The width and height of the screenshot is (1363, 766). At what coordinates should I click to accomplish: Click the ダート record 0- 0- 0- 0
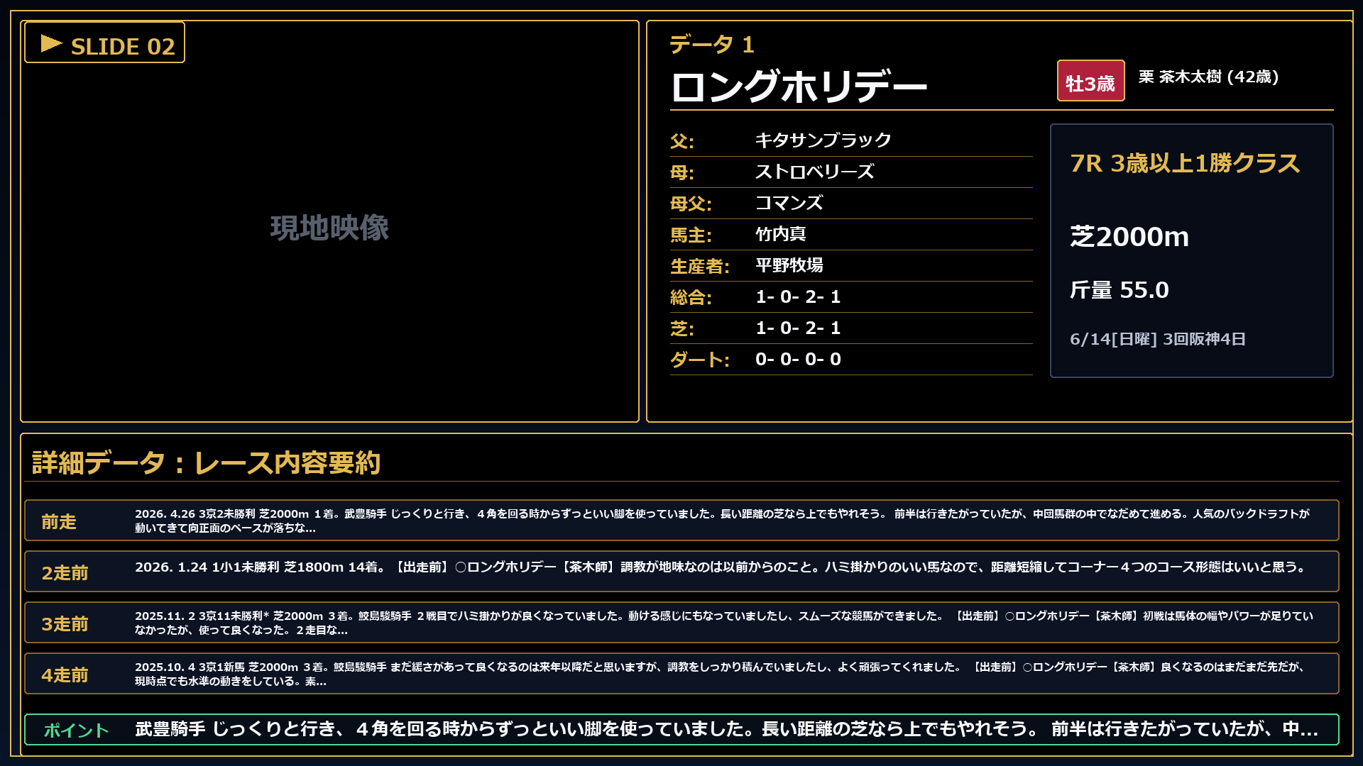[x=798, y=359]
